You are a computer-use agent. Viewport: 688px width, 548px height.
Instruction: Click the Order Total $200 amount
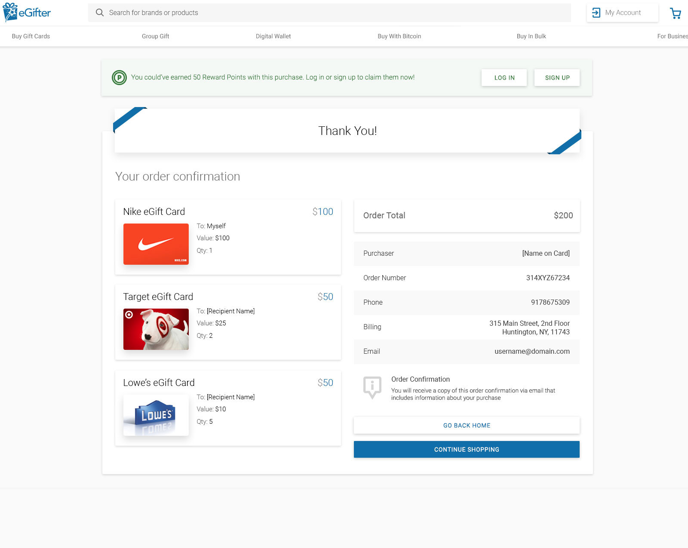click(563, 215)
